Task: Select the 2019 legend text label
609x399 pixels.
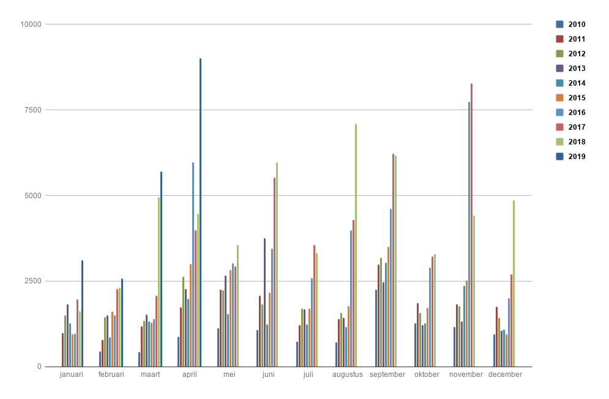Action: 577,157
